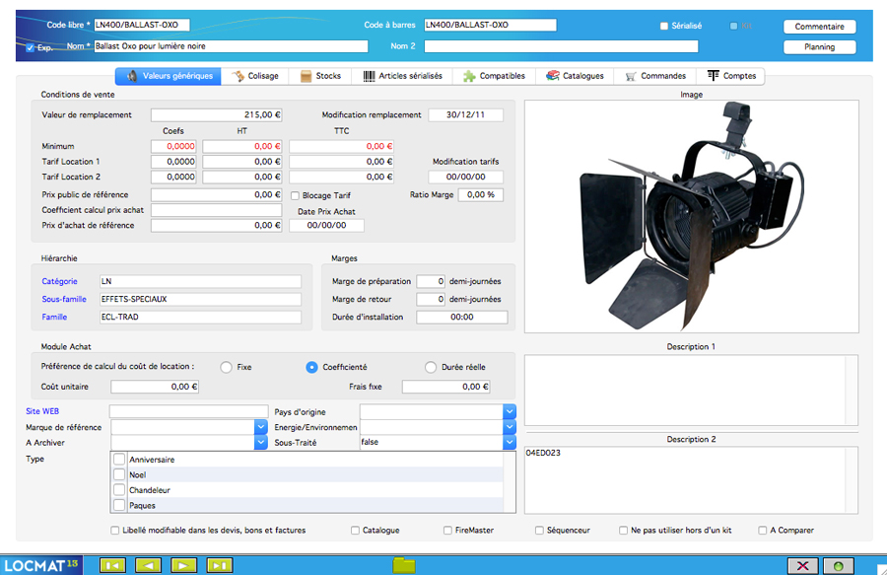Click the Sous-famille link
The height and width of the screenshot is (575, 887).
coord(64,300)
